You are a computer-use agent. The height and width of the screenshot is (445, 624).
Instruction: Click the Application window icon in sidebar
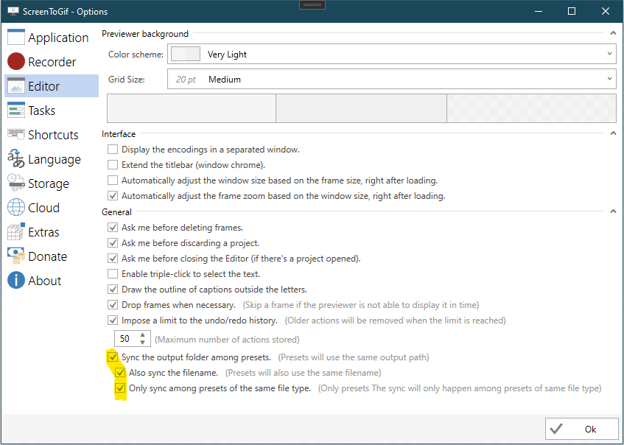click(x=16, y=38)
